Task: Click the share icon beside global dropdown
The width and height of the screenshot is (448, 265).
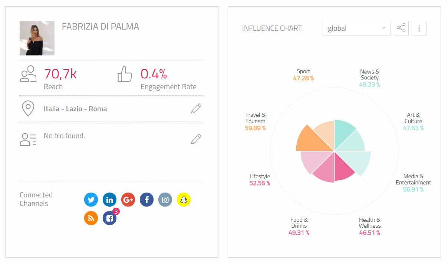Action: click(x=401, y=28)
